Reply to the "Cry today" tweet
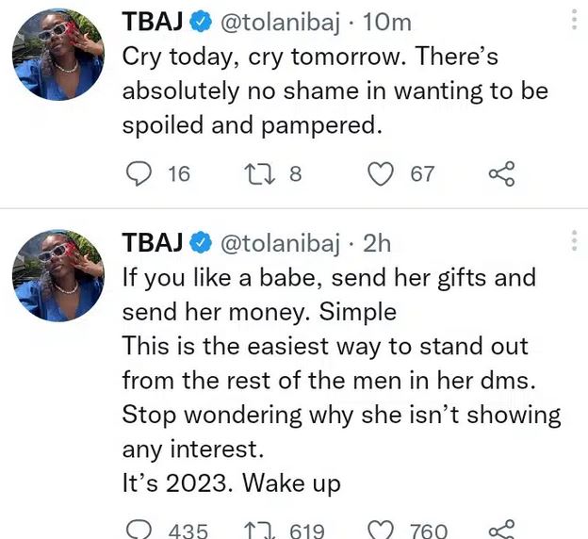This screenshot has height=539, width=588. click(139, 173)
